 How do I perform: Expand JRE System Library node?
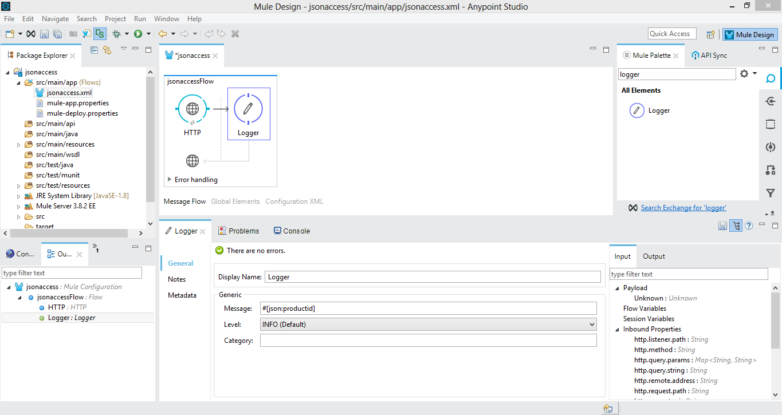[x=19, y=196]
